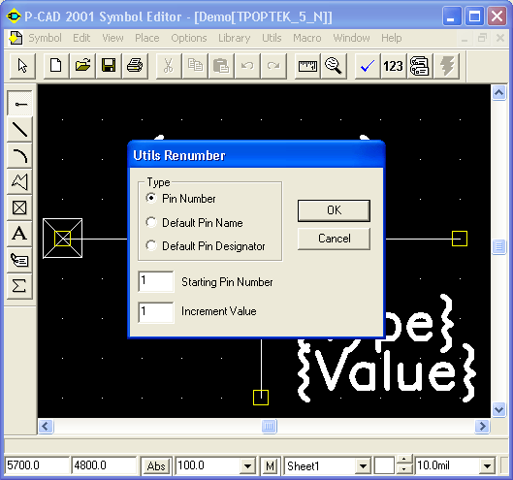Select the Place Line tool
The width and height of the screenshot is (513, 480).
coord(19,130)
